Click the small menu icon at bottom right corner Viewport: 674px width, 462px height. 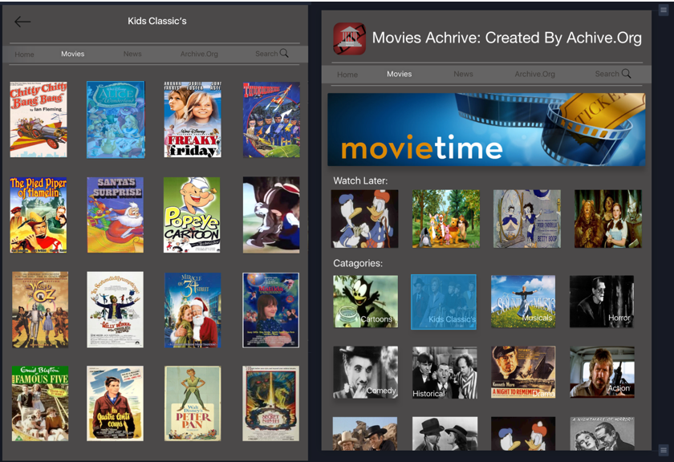click(663, 450)
